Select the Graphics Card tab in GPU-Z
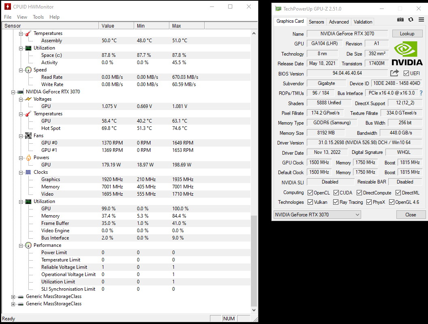This screenshot has height=324, width=428. pos(290,21)
